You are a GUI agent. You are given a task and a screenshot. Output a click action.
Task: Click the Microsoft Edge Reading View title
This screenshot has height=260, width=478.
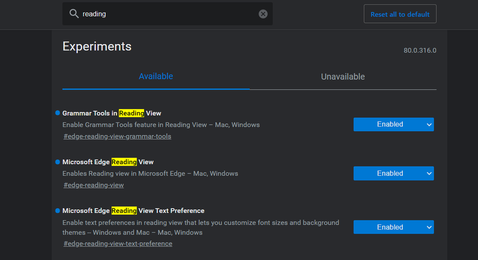point(108,162)
